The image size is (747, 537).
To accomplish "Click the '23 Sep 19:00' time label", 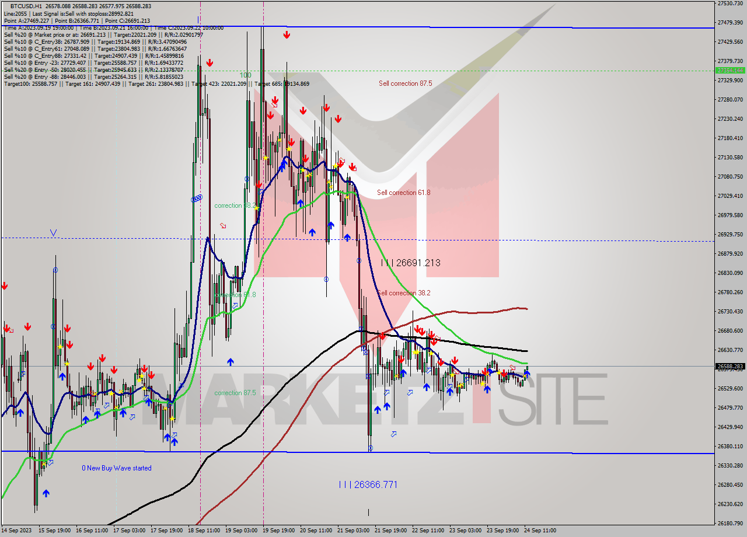I will 503,531.
